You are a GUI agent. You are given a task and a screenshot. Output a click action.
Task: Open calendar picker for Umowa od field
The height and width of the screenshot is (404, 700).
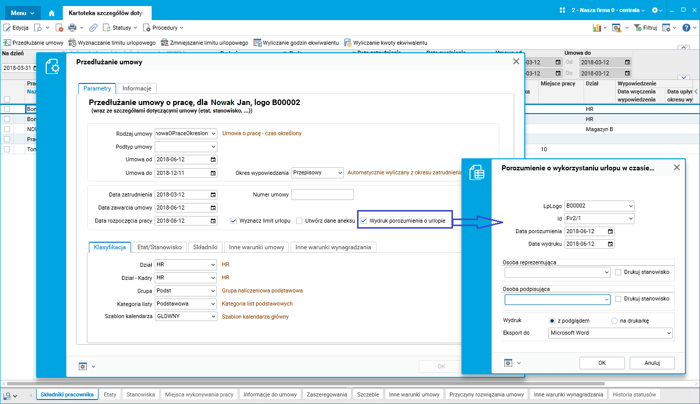213,160
